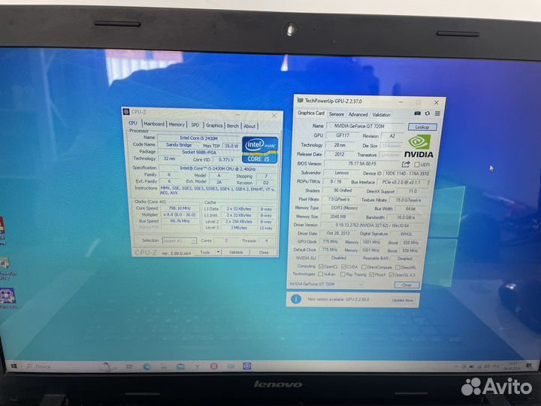Screen dimensions: 541x406
Task: Click the Close button in GPU-Z
Action: pos(407,285)
